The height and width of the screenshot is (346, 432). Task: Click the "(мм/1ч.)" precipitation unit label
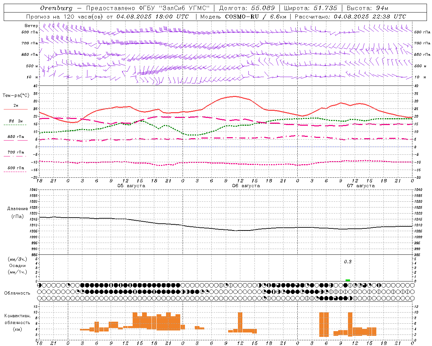tap(18, 272)
